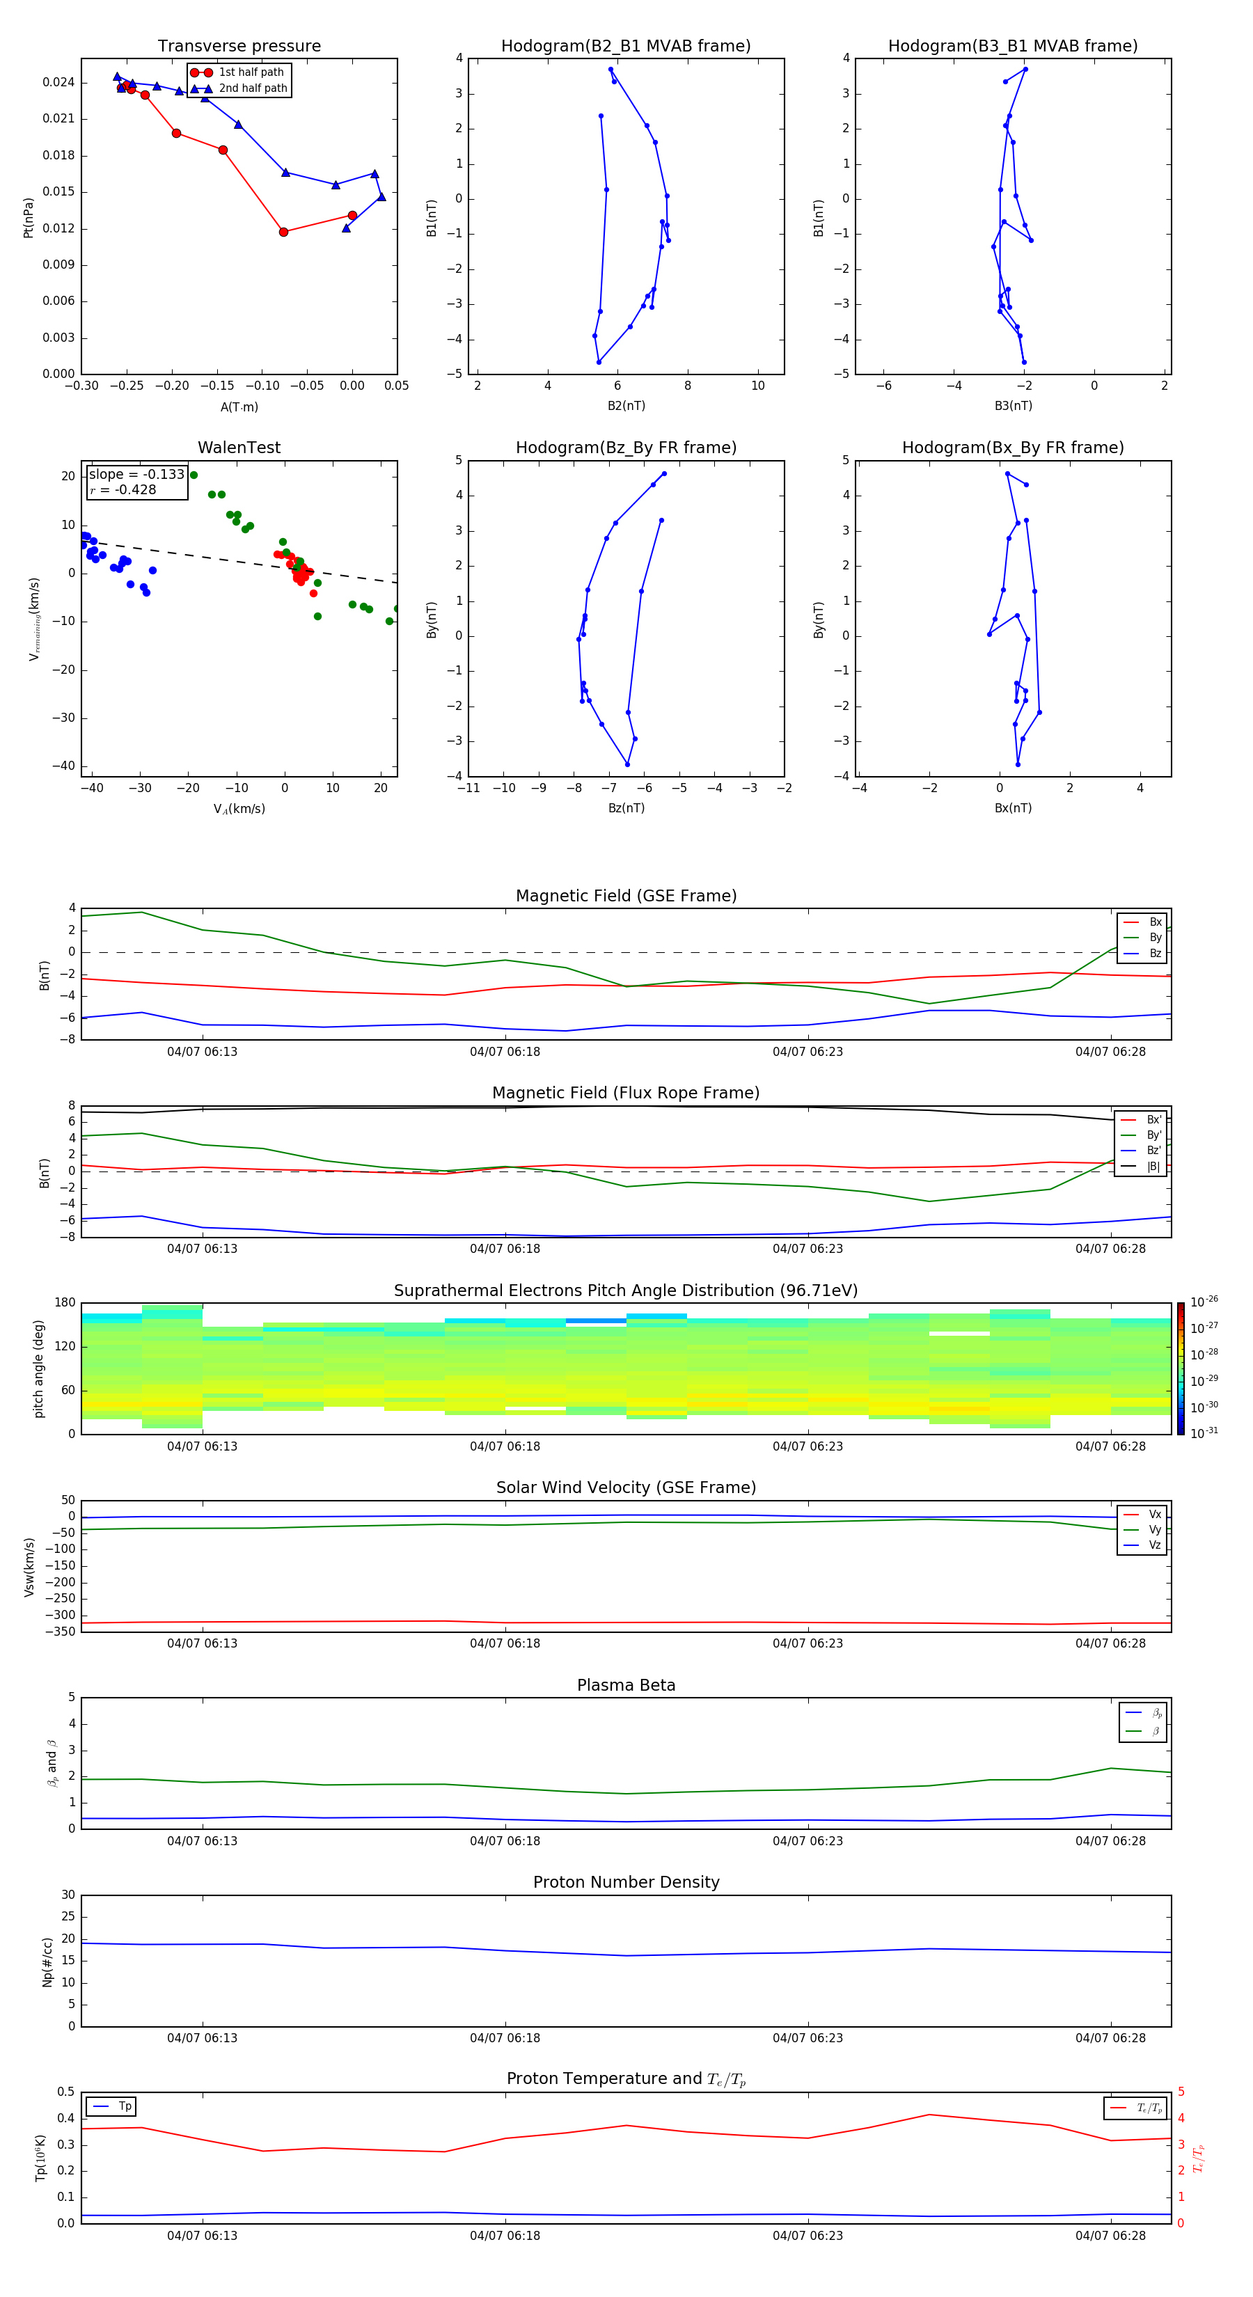1253x2297 pixels.
Task: Click the 'Hodogram(B2_B1 MVAB frame)' title
Action: (x=626, y=47)
